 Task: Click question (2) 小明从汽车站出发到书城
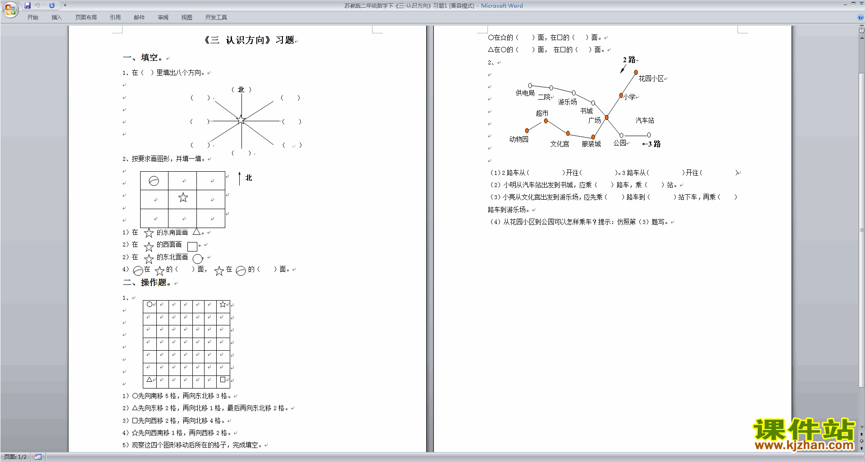click(x=585, y=185)
